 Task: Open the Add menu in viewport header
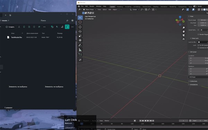(x=110, y=10)
